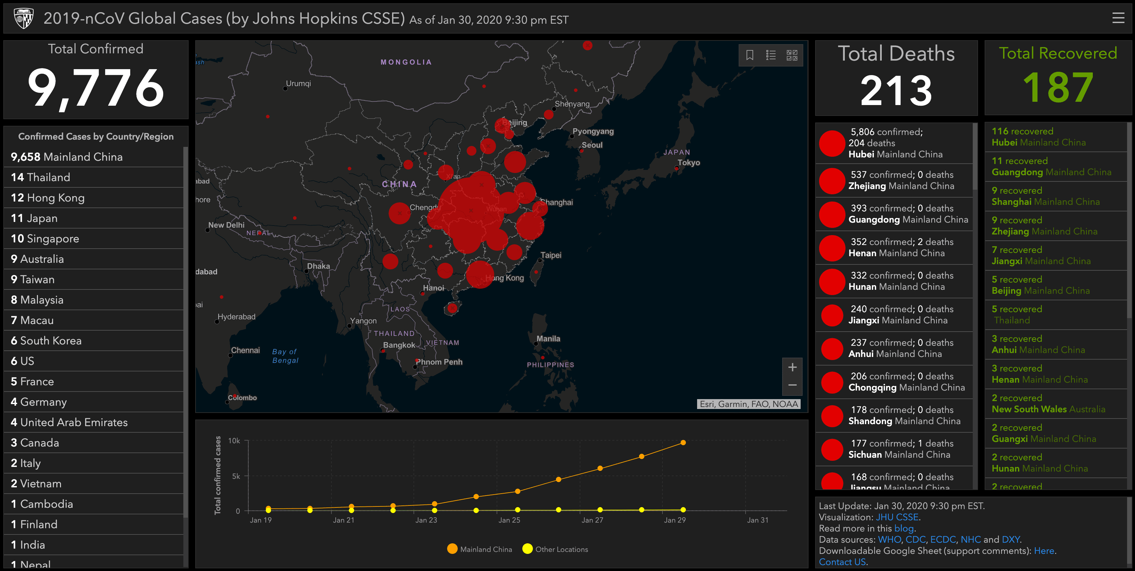
Task: Click the Johns Hopkins shield logo
Action: 23,18
